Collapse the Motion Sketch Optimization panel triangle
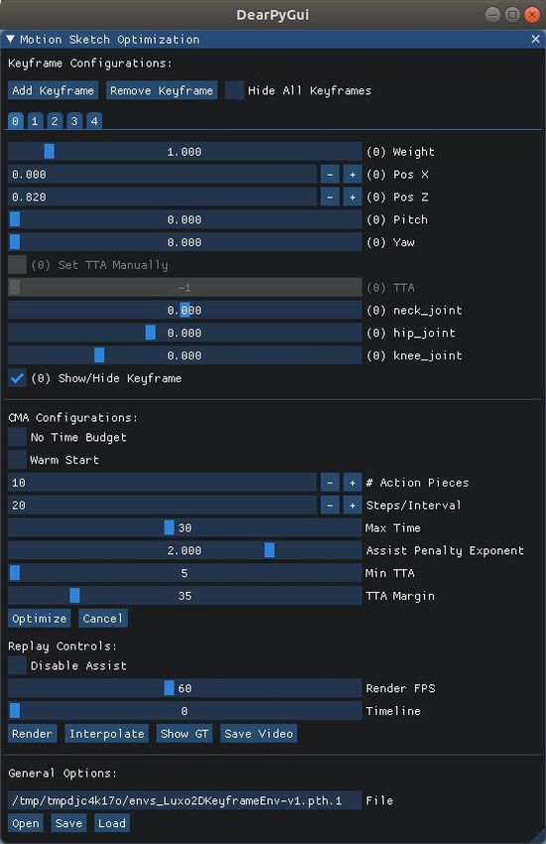 [10, 40]
